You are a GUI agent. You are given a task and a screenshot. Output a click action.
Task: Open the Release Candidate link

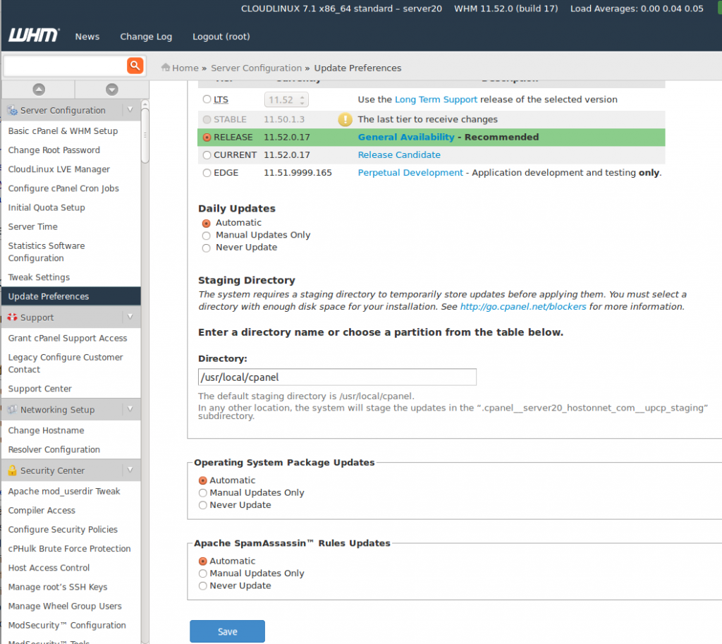point(399,155)
